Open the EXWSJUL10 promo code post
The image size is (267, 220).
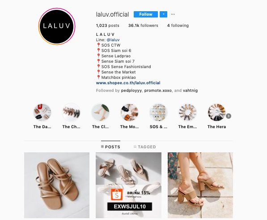pos(128,185)
